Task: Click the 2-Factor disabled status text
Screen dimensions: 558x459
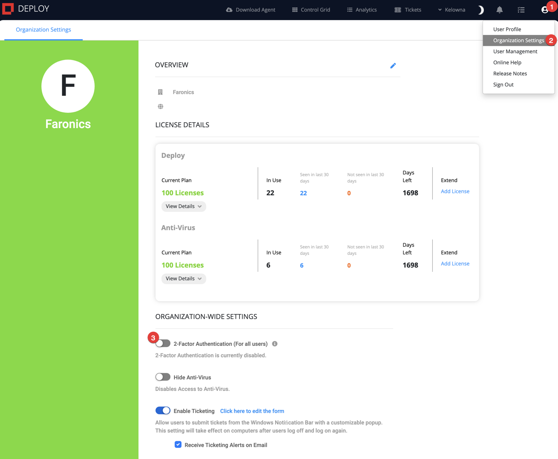Action: click(211, 356)
